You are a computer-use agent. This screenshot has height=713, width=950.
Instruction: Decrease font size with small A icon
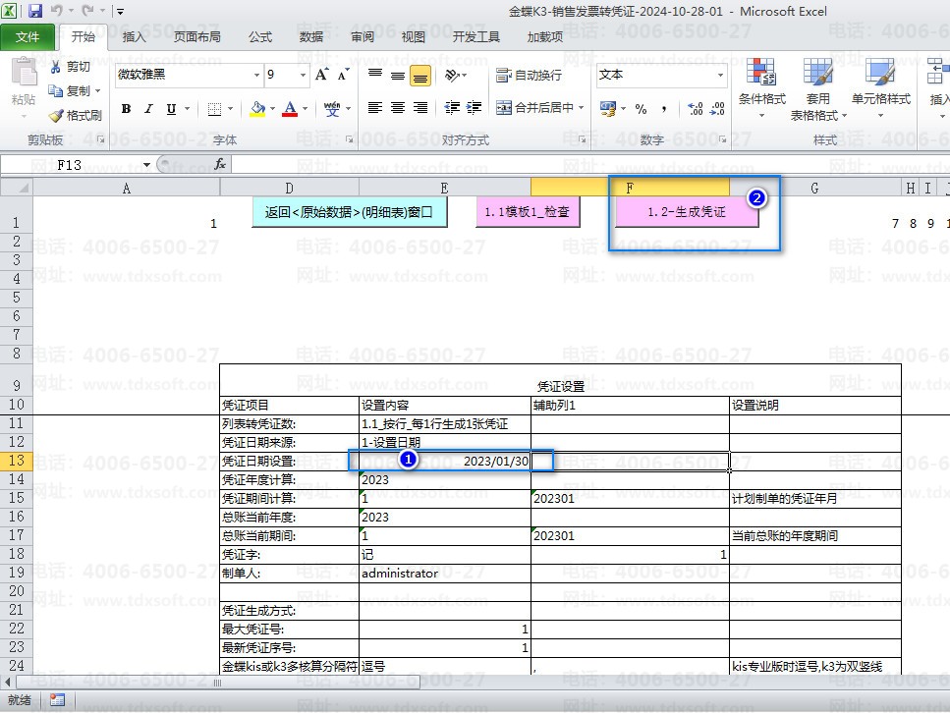[344, 75]
